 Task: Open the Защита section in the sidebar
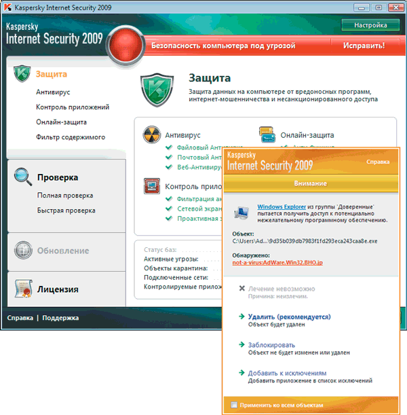(x=52, y=74)
